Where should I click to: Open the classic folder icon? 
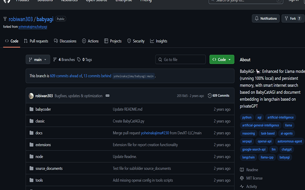coord(31,121)
